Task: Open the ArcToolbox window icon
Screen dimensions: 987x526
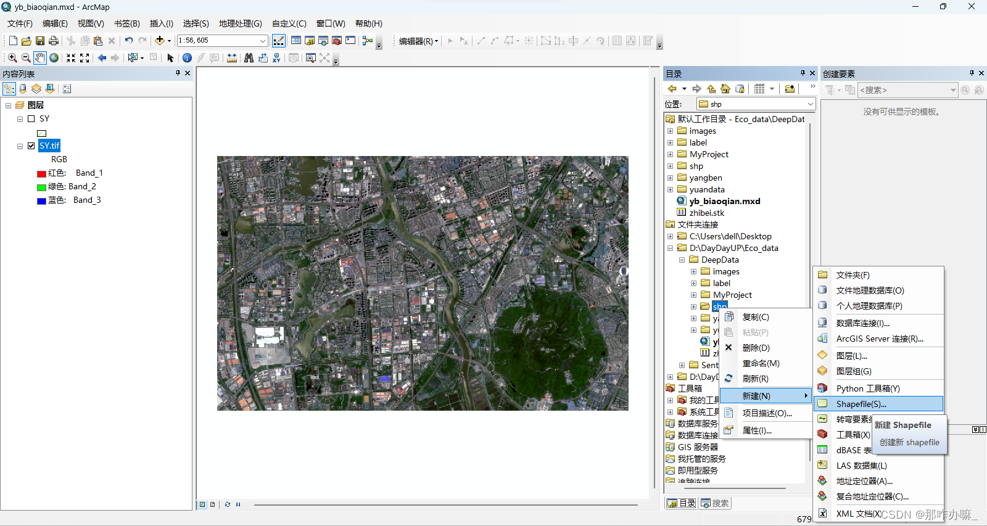Action: point(337,41)
